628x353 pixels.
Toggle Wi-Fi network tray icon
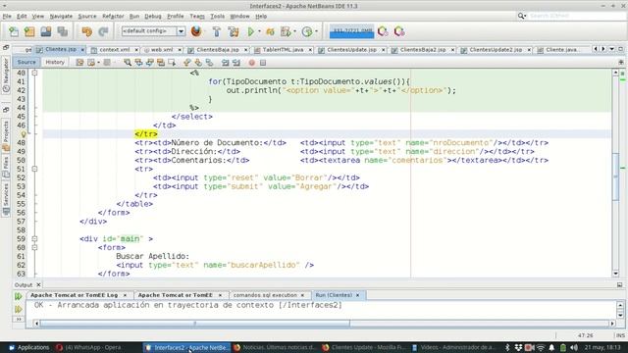click(541, 347)
